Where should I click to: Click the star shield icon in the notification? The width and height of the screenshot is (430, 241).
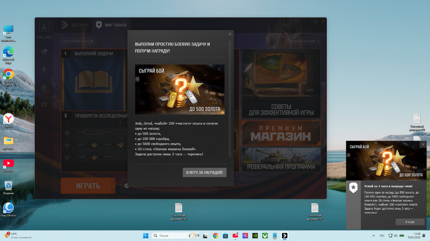353,188
